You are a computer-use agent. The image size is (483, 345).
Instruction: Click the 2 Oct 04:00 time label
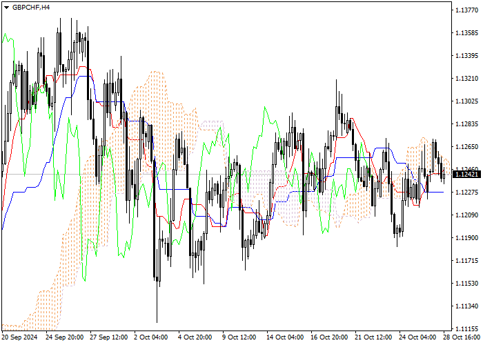151,337
